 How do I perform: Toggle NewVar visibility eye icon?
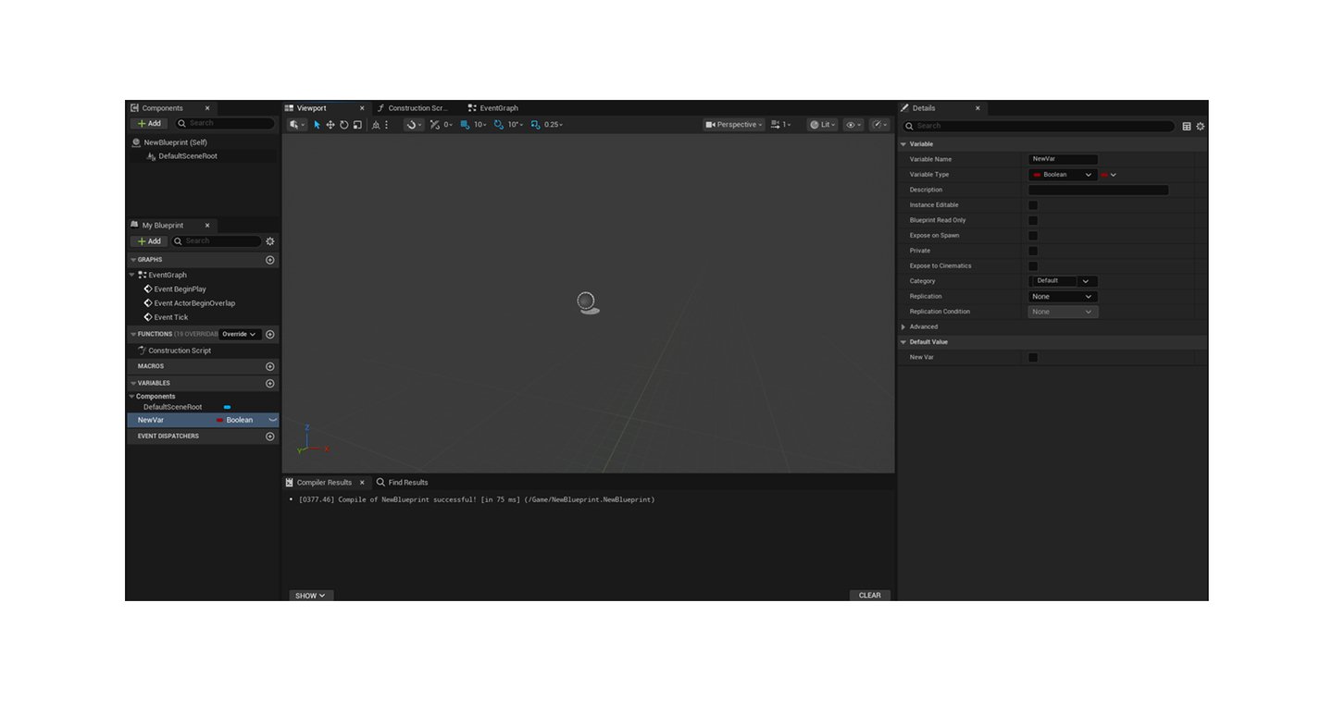pyautogui.click(x=272, y=420)
